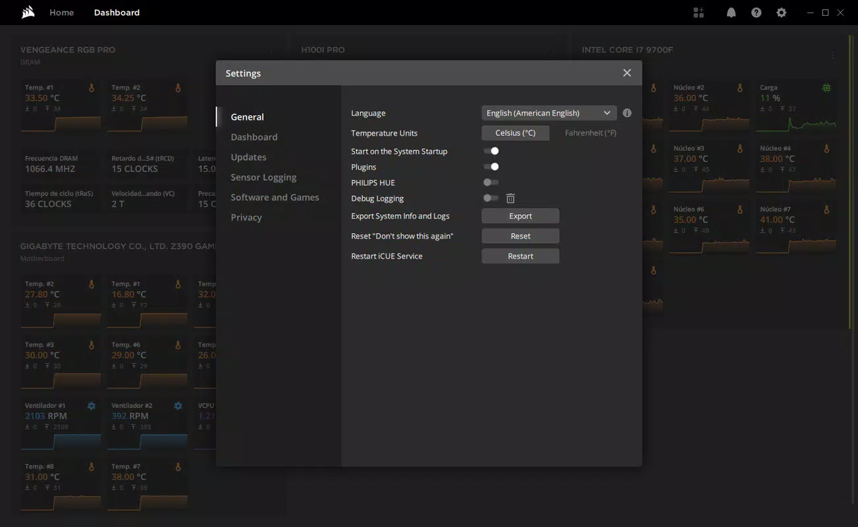Open the dashboard widgets icon in title bar

[x=699, y=13]
